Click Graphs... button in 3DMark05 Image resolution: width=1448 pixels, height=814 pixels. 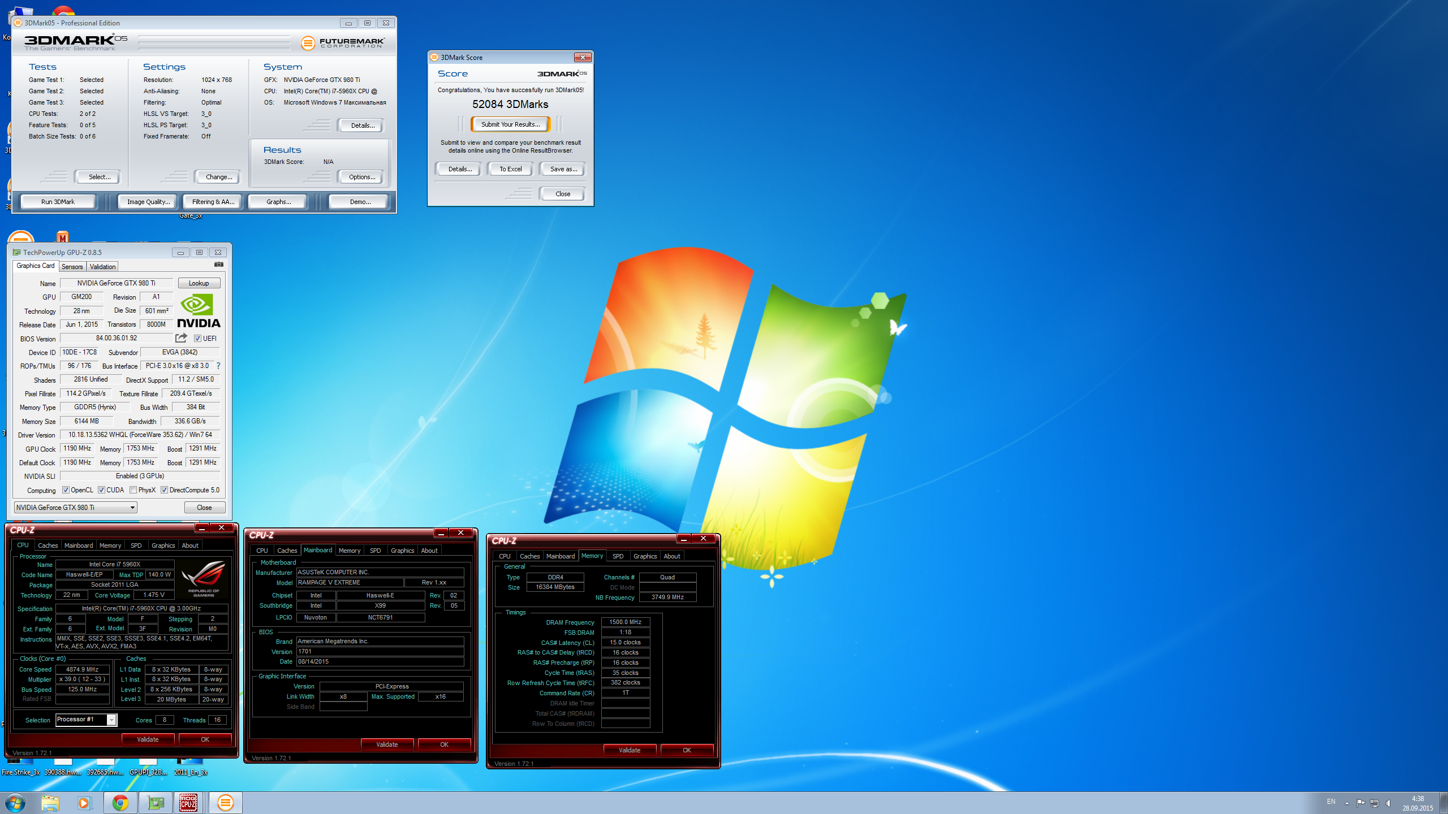278,202
